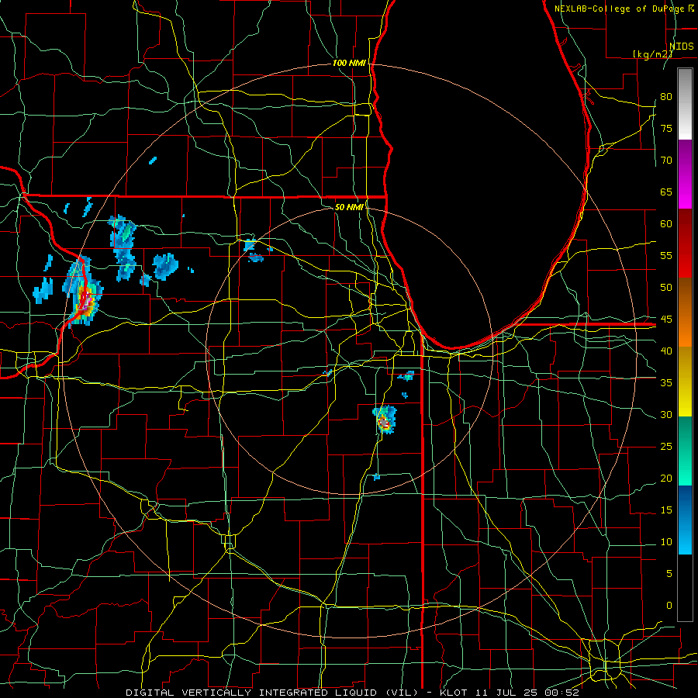Click the green band of the color bar
Screen dimensions: 698x698
[x=685, y=451]
